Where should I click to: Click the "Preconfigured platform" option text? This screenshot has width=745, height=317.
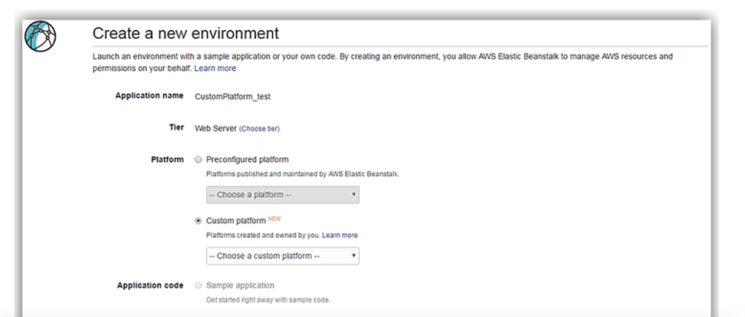tap(247, 159)
